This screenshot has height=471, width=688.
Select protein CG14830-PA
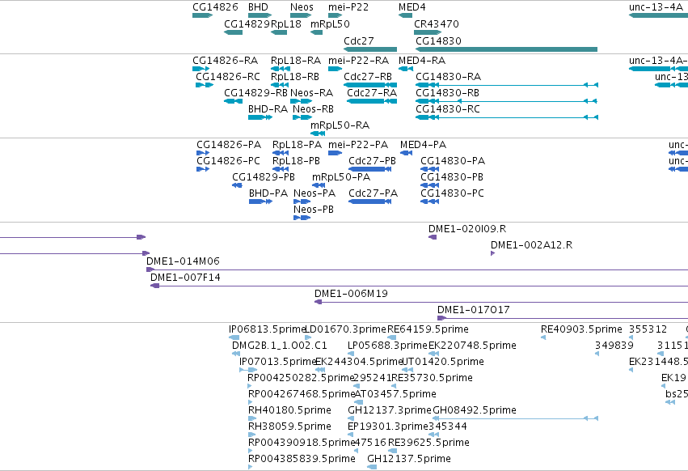[429, 169]
